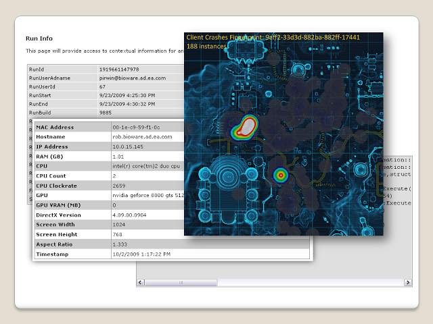The image size is (433, 324).
Task: Click the horizontal scrollbar right arrow
Action: click(408, 282)
